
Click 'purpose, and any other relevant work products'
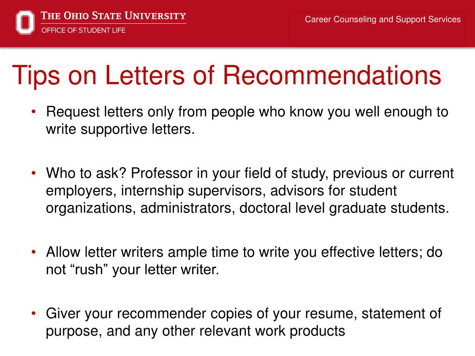click(195, 331)
